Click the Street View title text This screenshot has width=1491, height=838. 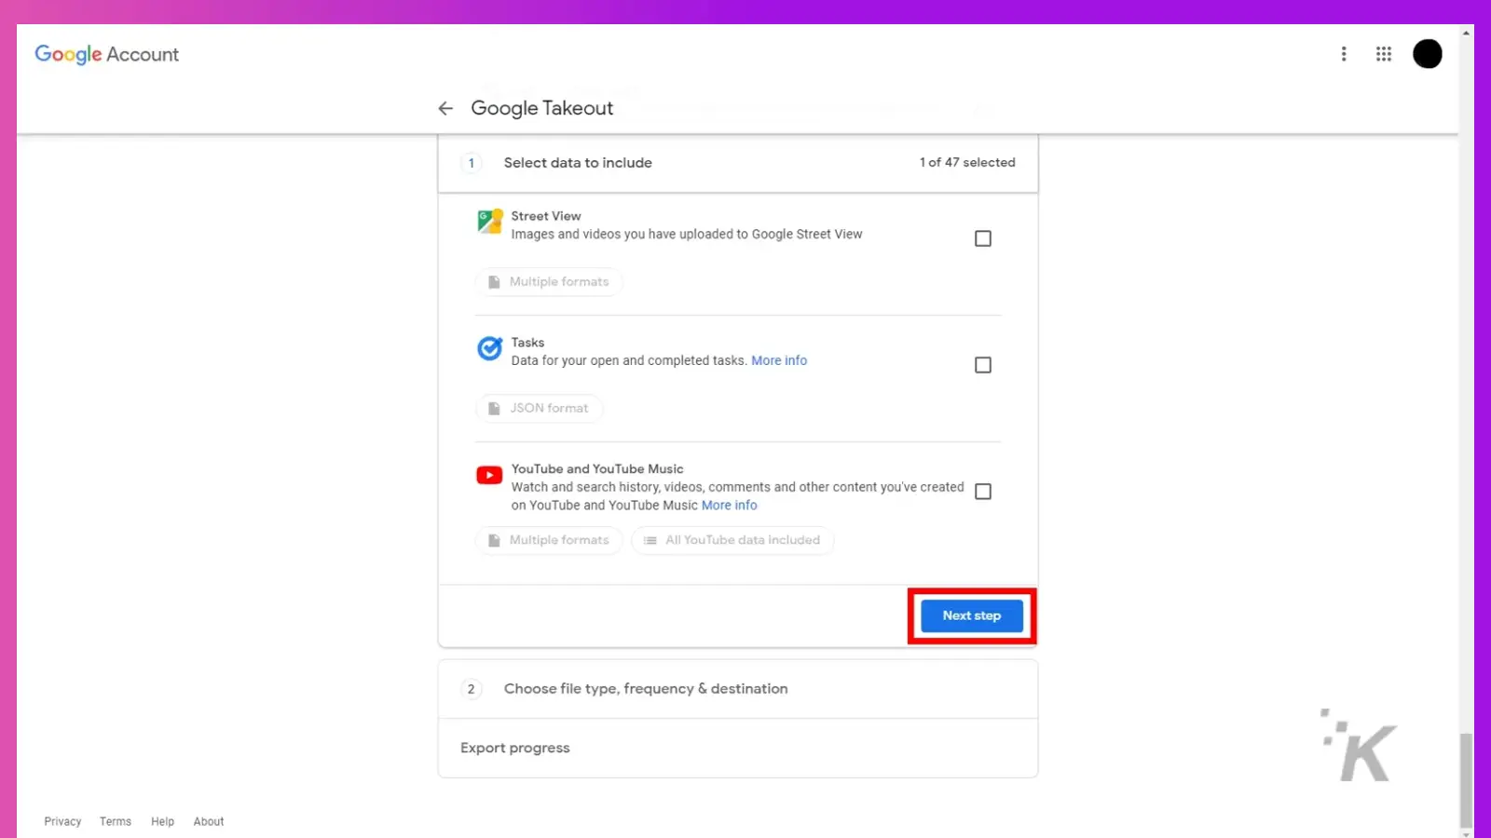[x=546, y=216]
